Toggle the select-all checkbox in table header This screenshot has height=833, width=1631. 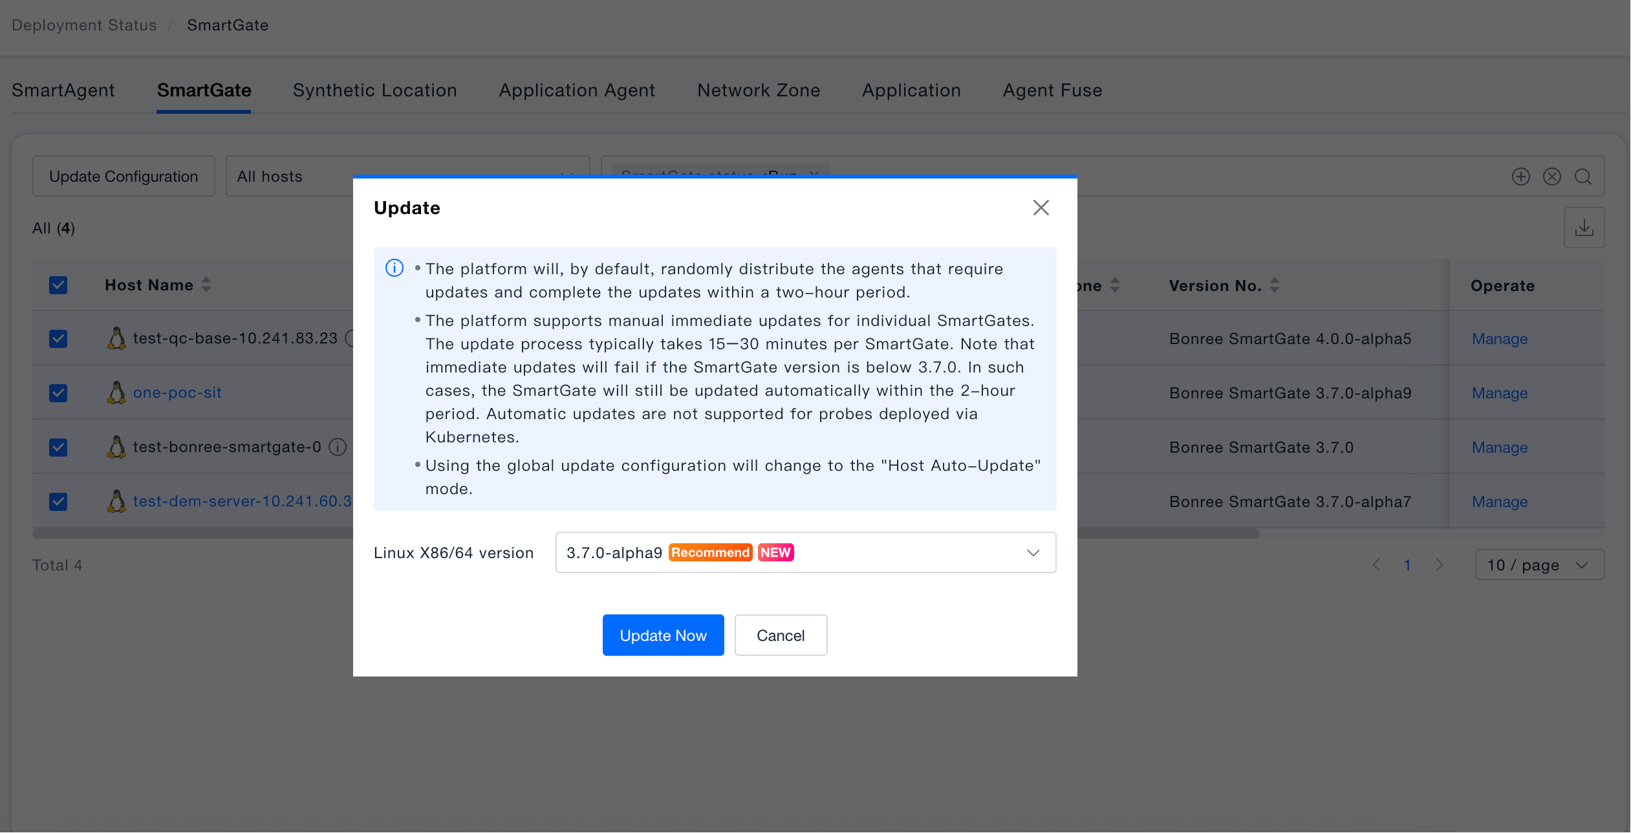[58, 285]
